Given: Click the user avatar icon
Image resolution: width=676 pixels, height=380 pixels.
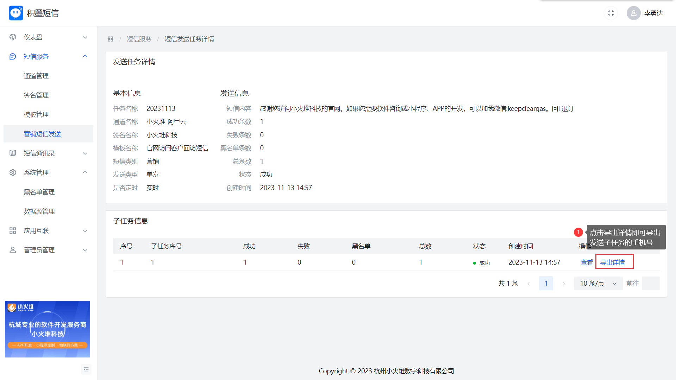Looking at the screenshot, I should pos(633,13).
